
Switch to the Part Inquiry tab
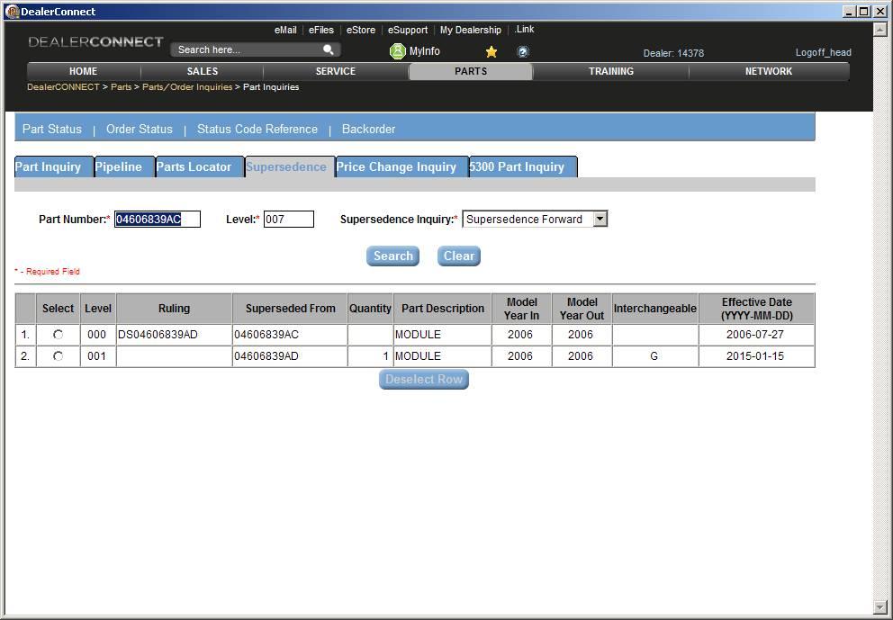coord(53,166)
